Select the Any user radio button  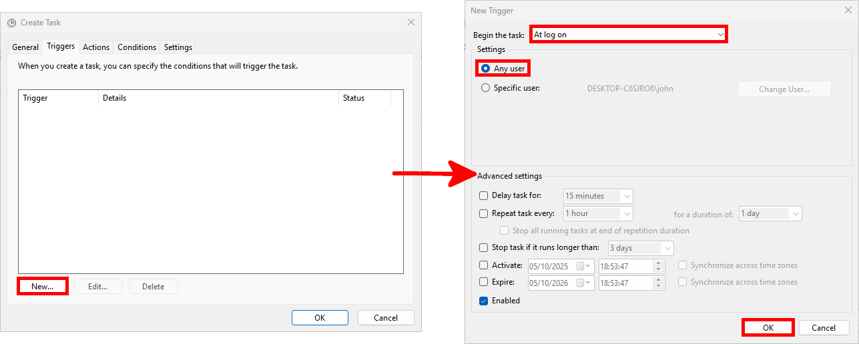(x=485, y=69)
